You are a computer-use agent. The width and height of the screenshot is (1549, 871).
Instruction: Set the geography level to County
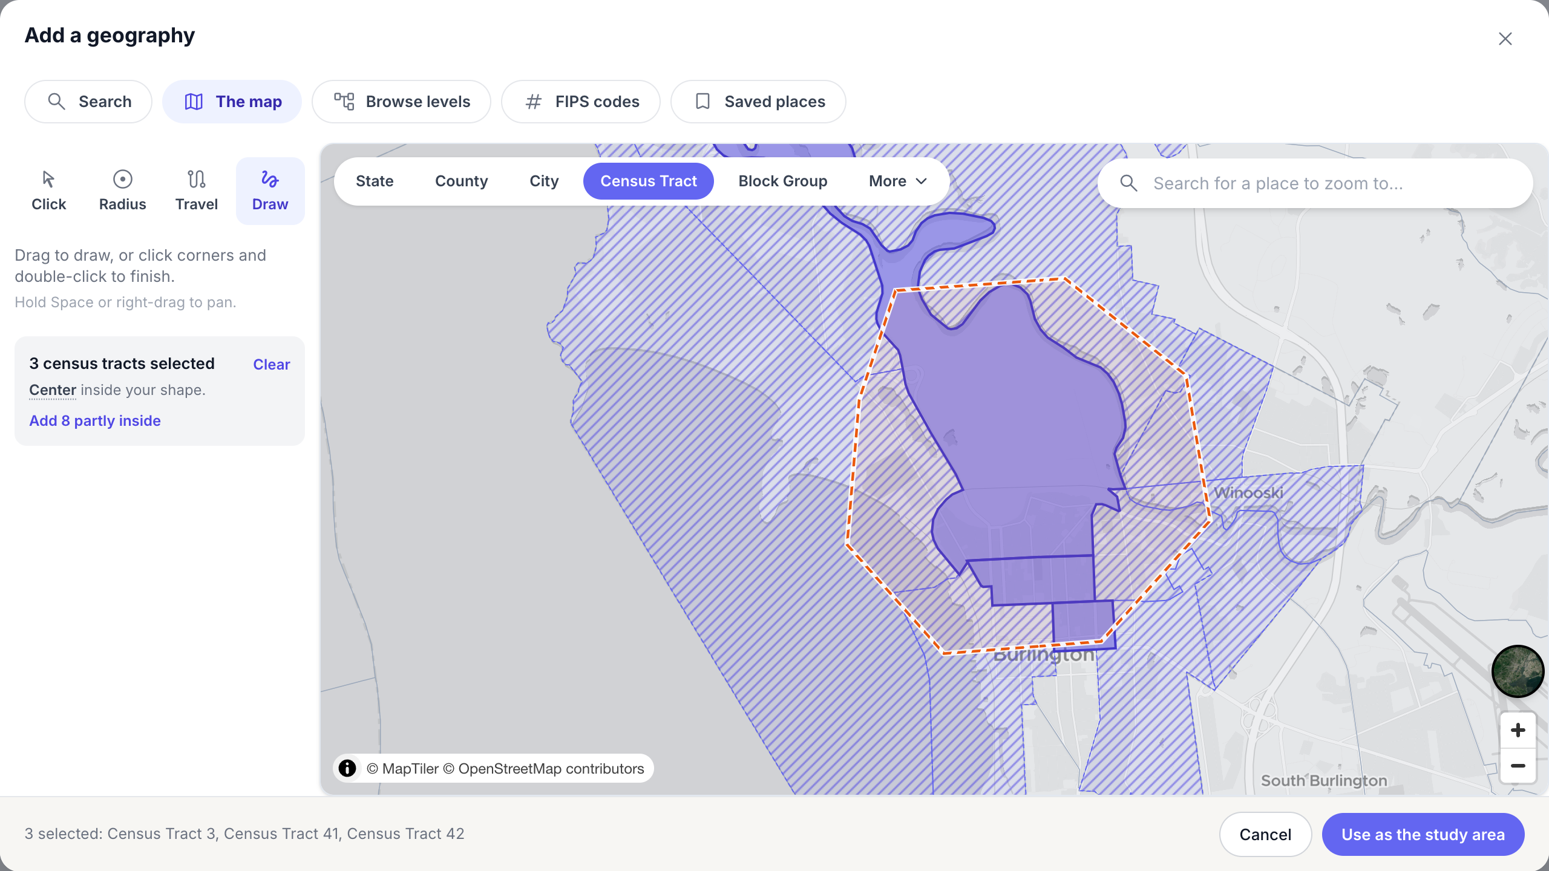point(462,181)
